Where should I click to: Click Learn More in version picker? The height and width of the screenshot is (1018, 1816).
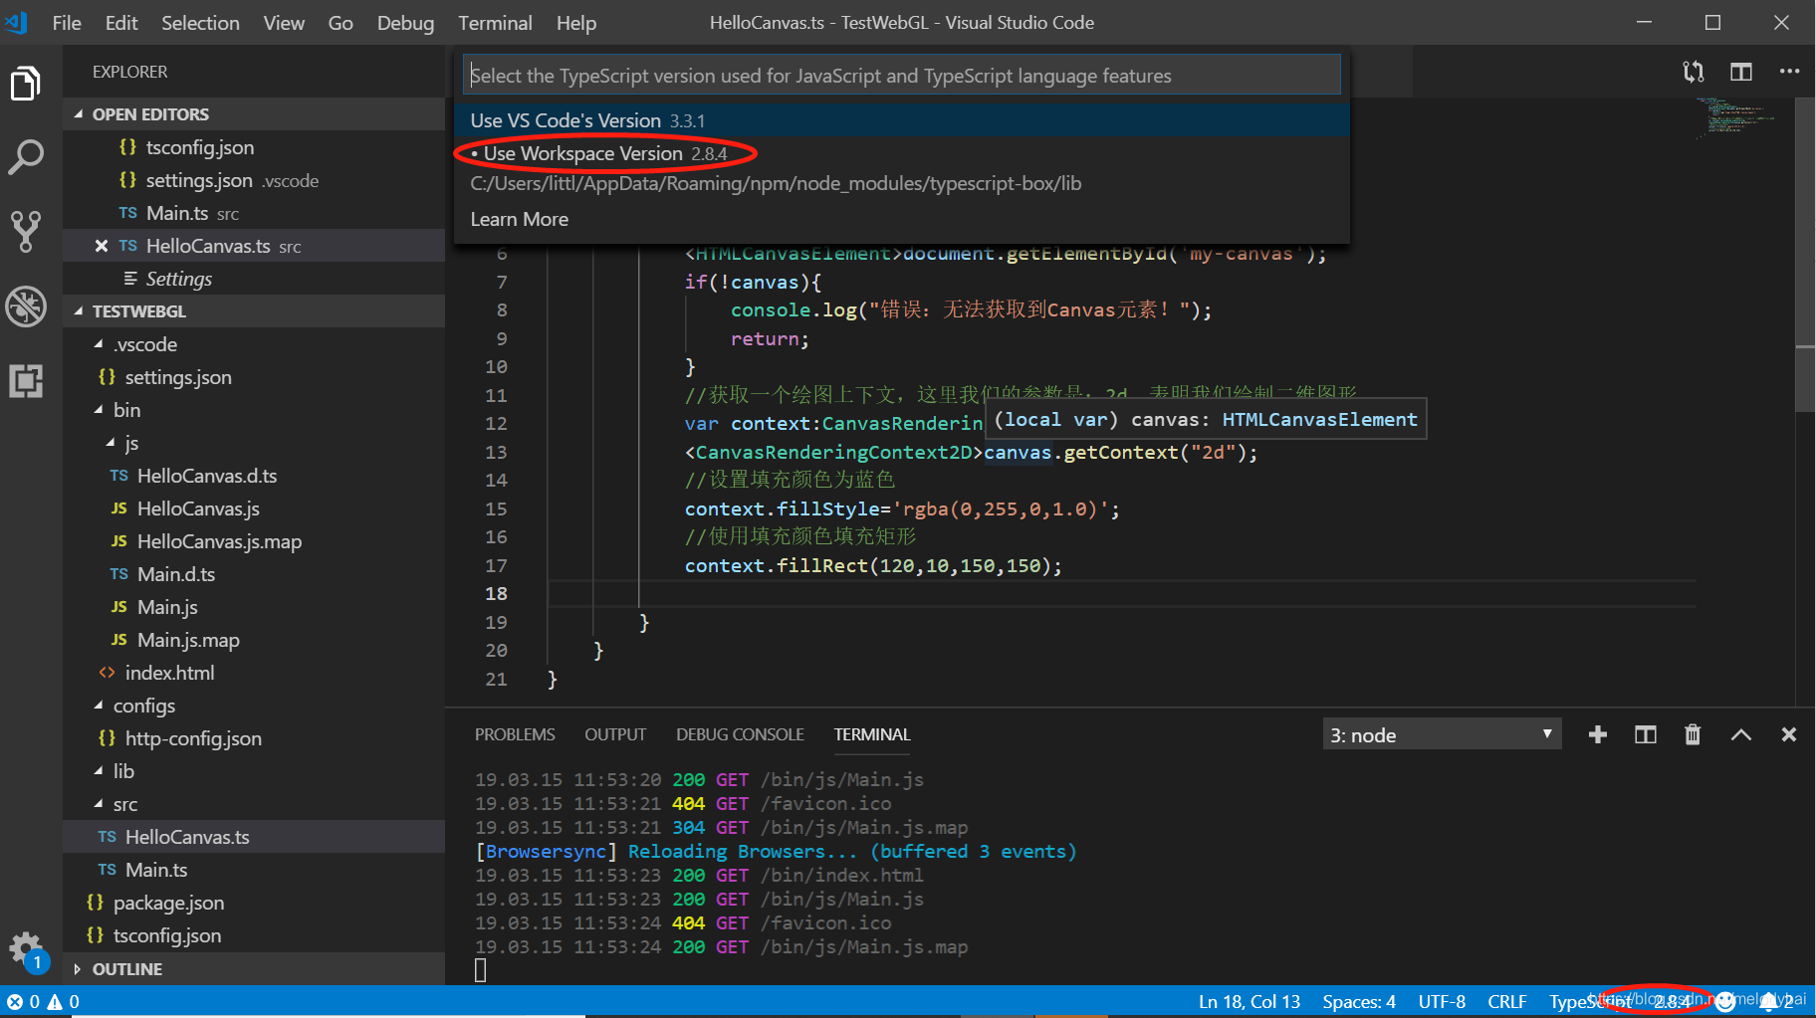coord(902,219)
